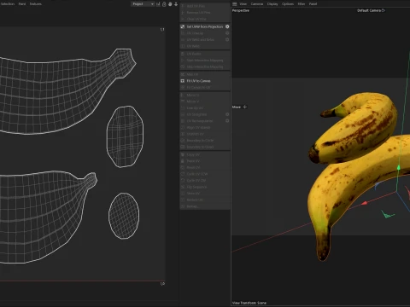This screenshot has height=307, width=410.
Task: Click the small oval UV island
Action: point(124,216)
